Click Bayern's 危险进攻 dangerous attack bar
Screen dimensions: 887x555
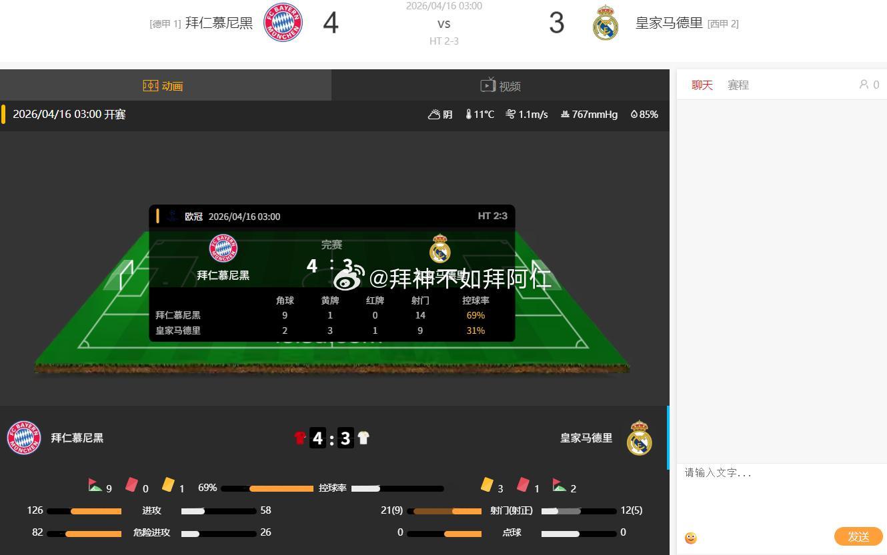[84, 533]
